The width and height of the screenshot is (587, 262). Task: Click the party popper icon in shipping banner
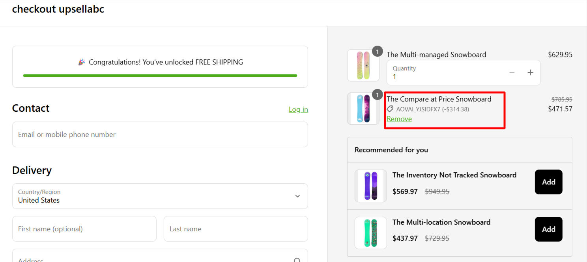click(82, 62)
